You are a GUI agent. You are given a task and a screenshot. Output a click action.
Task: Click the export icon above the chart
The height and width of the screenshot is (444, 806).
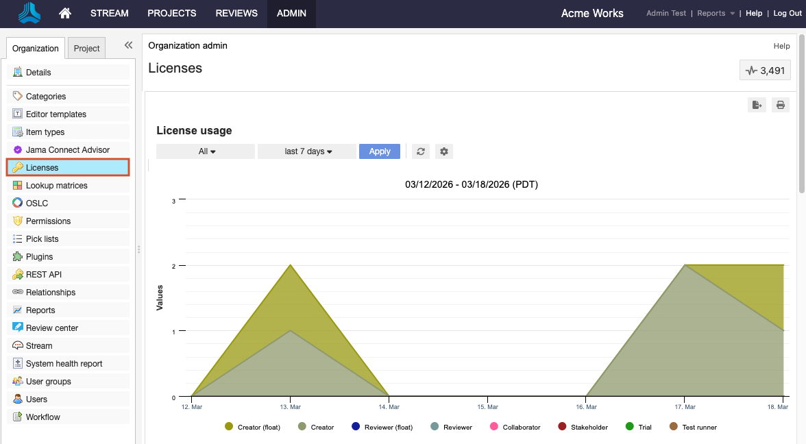757,105
